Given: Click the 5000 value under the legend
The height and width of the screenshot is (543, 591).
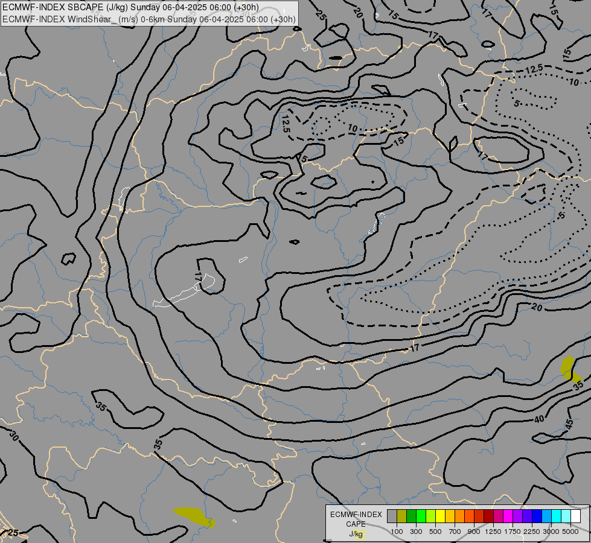Looking at the screenshot, I should click(x=570, y=532).
